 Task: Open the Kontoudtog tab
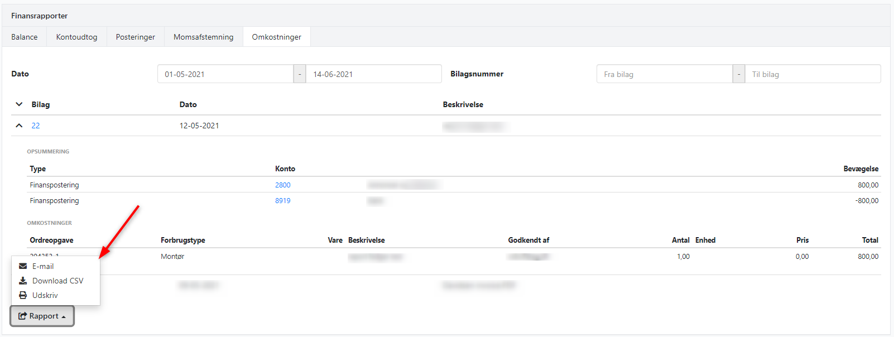pyautogui.click(x=76, y=37)
